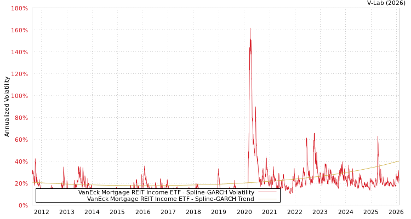This screenshot has height=219, width=411.
Task: Click the April 2025 volatility spike
Action: point(378,136)
